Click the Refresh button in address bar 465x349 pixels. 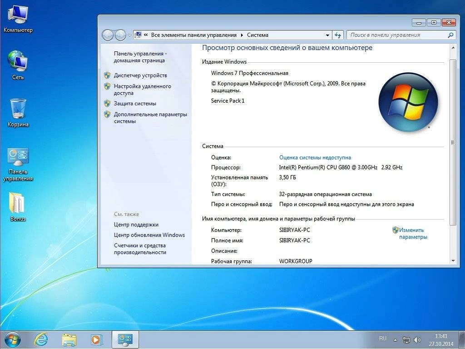click(x=338, y=35)
